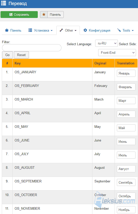Click the original text April
The image size is (138, 214).
(98, 113)
